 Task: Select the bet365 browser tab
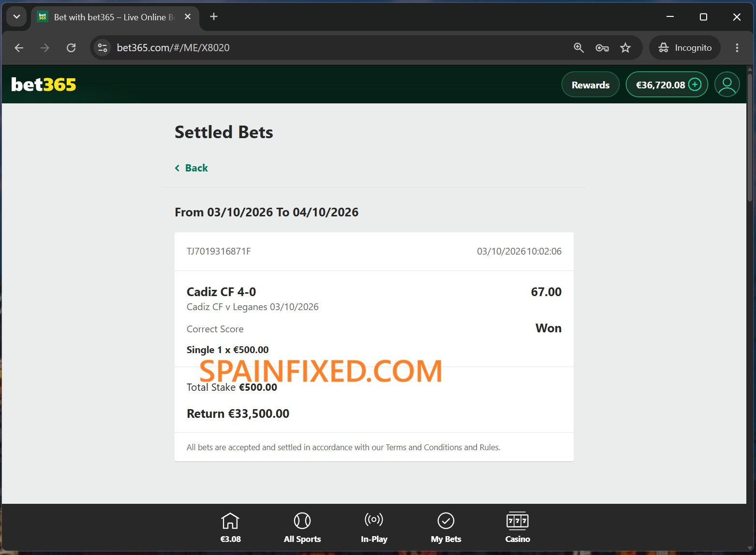[115, 17]
